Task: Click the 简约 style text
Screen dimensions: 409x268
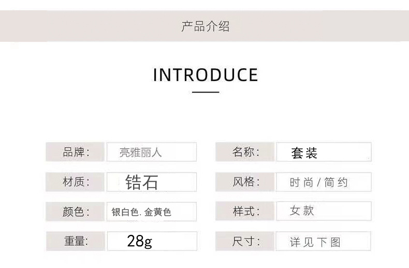Action: pos(336,182)
